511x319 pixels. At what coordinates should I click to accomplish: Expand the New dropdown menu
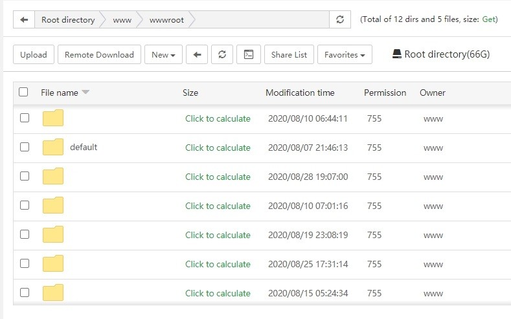coord(163,55)
